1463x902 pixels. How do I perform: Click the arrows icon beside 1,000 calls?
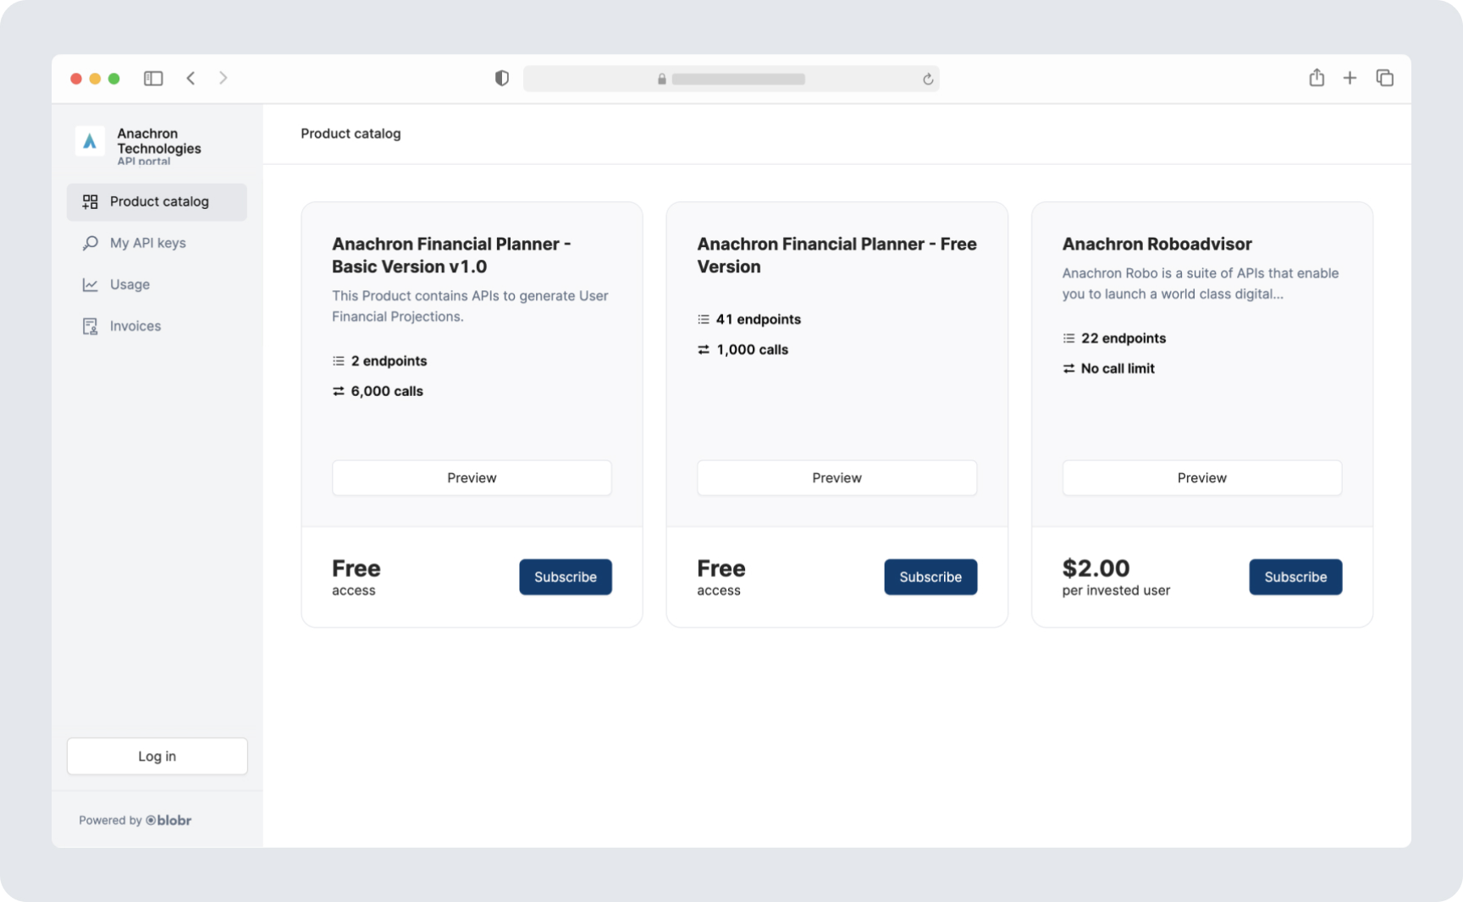[704, 349]
